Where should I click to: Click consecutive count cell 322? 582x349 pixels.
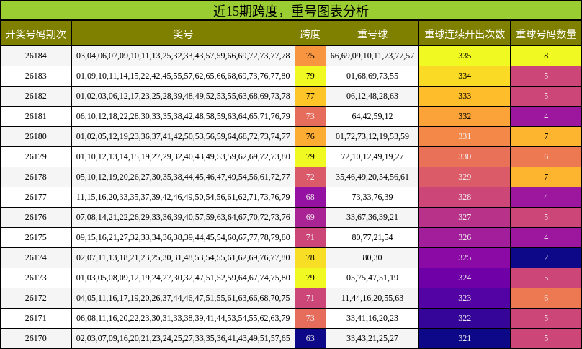[x=465, y=318]
